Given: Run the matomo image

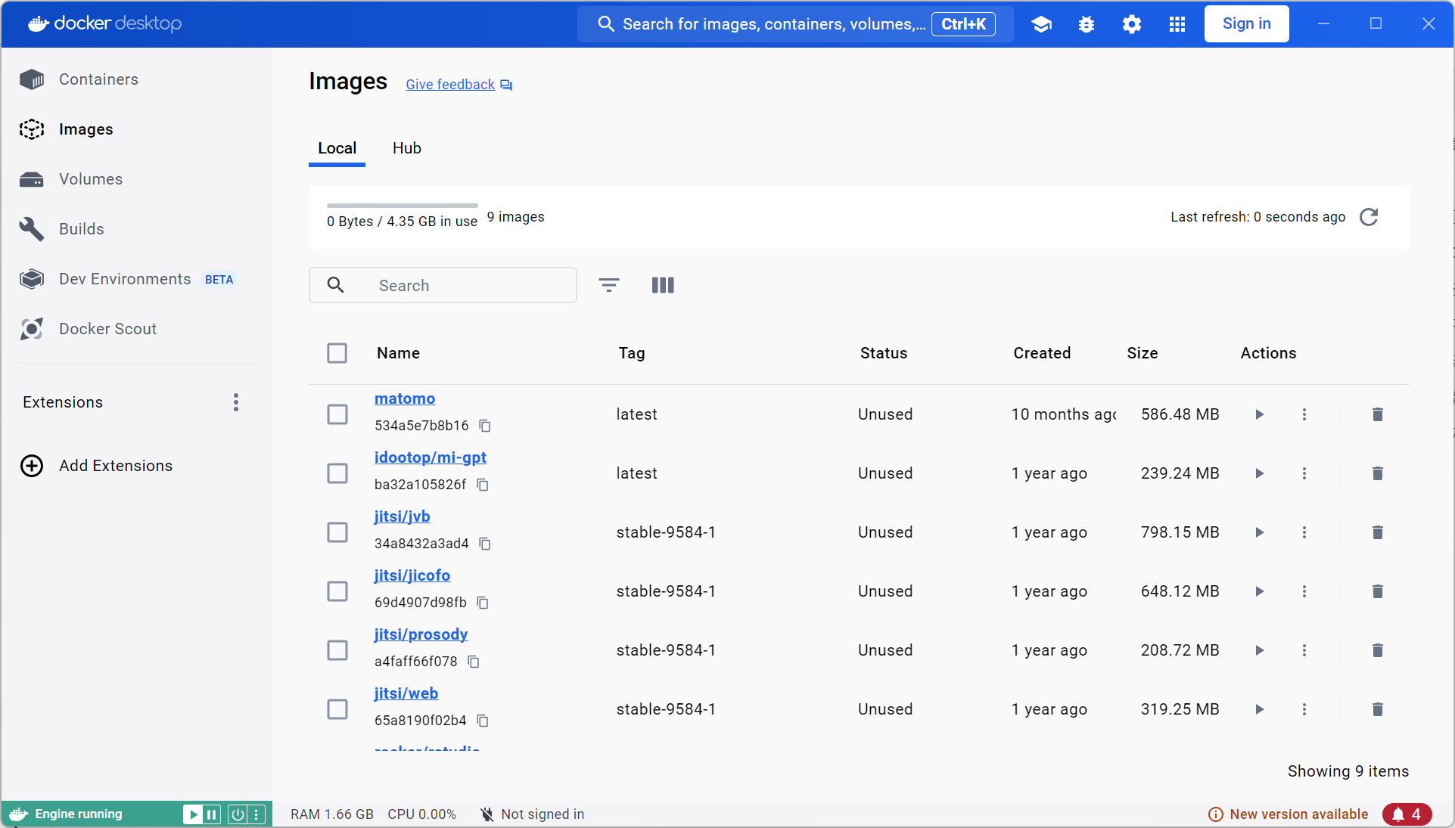Looking at the screenshot, I should [x=1259, y=414].
